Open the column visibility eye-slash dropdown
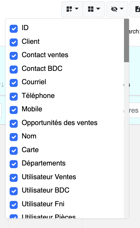 pos(117,9)
